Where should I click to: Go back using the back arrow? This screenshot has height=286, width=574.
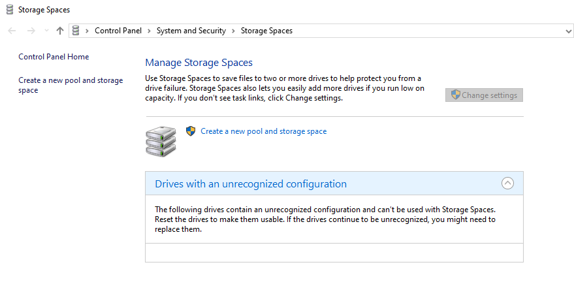pos(12,31)
